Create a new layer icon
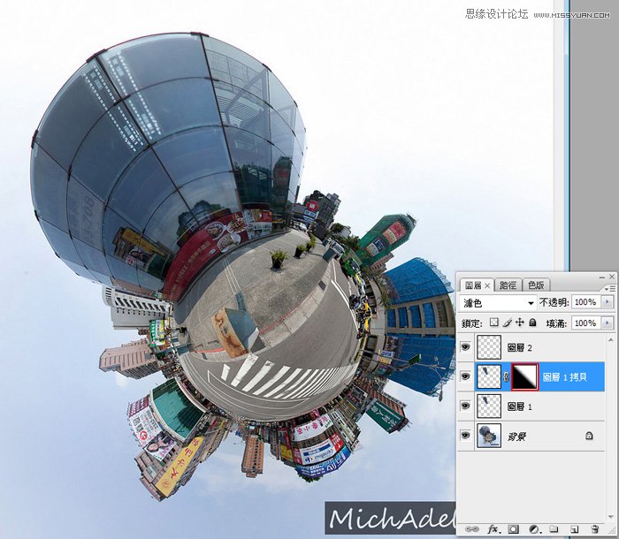619x539 pixels. [575, 528]
